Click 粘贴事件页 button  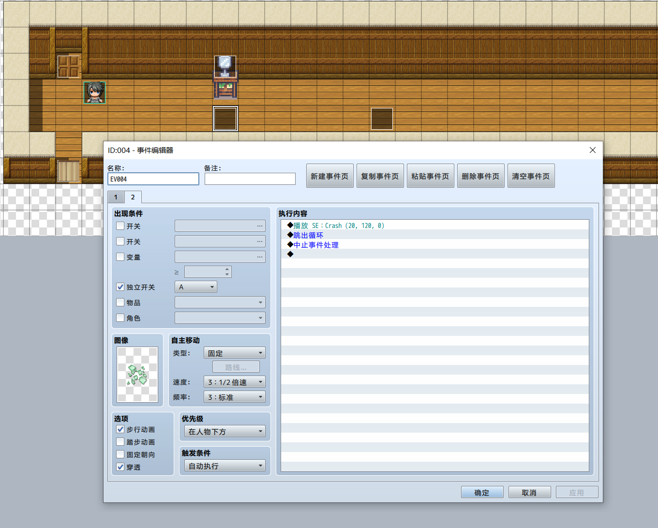431,176
